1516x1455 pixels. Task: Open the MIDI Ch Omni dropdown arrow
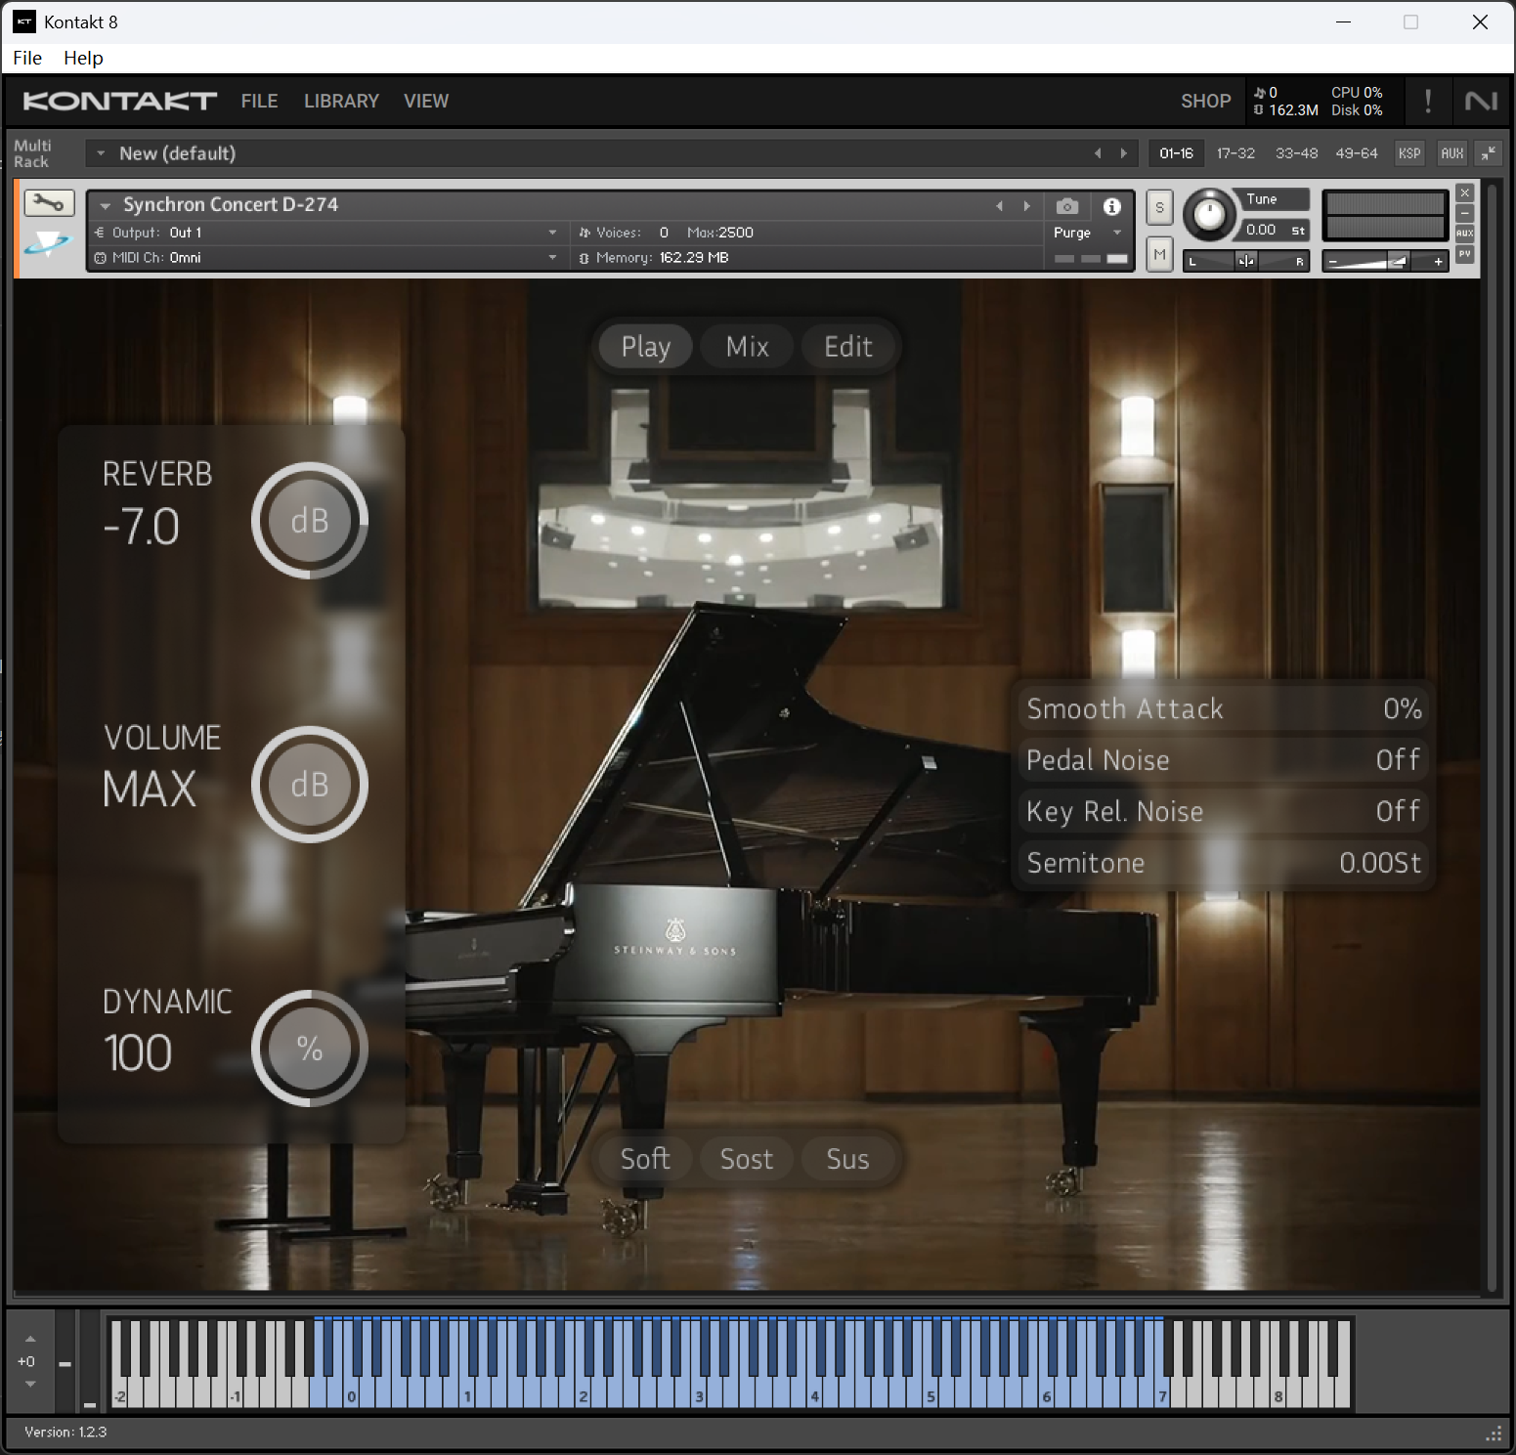[x=552, y=258]
